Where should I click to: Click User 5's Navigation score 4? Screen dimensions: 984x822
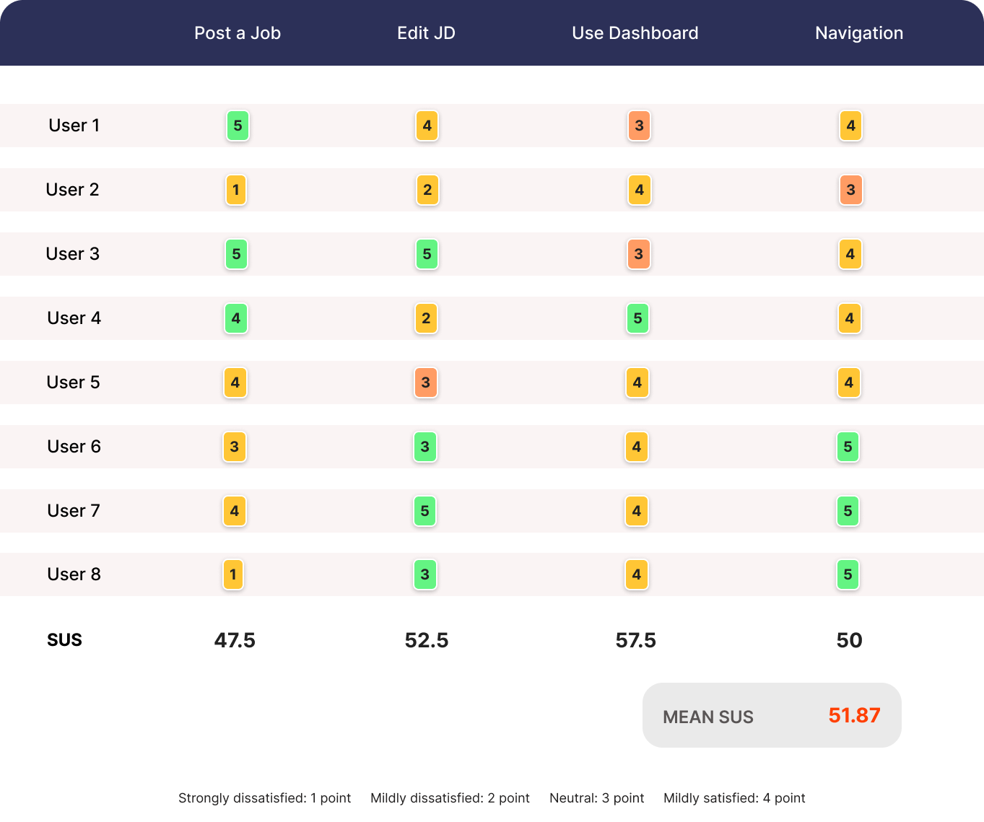(x=849, y=382)
